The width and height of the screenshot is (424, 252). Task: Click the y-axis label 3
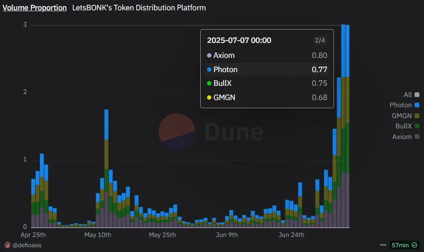(25, 24)
